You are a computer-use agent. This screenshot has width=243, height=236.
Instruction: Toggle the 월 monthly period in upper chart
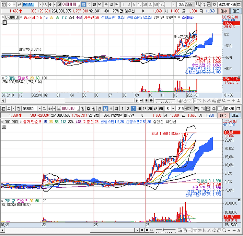click(x=94, y=4)
